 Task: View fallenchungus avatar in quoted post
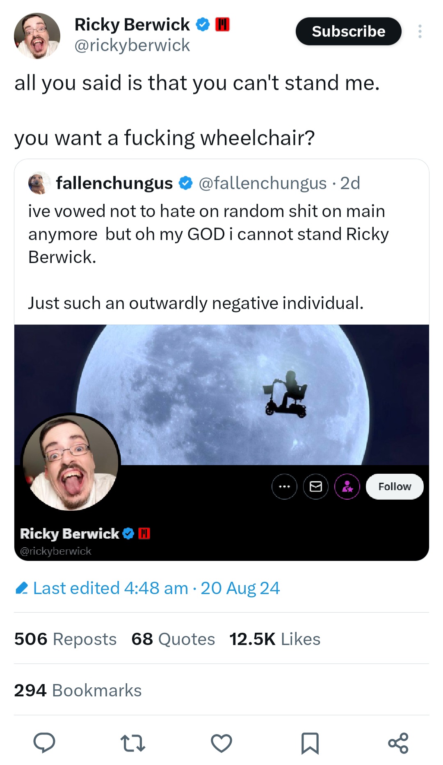(39, 183)
